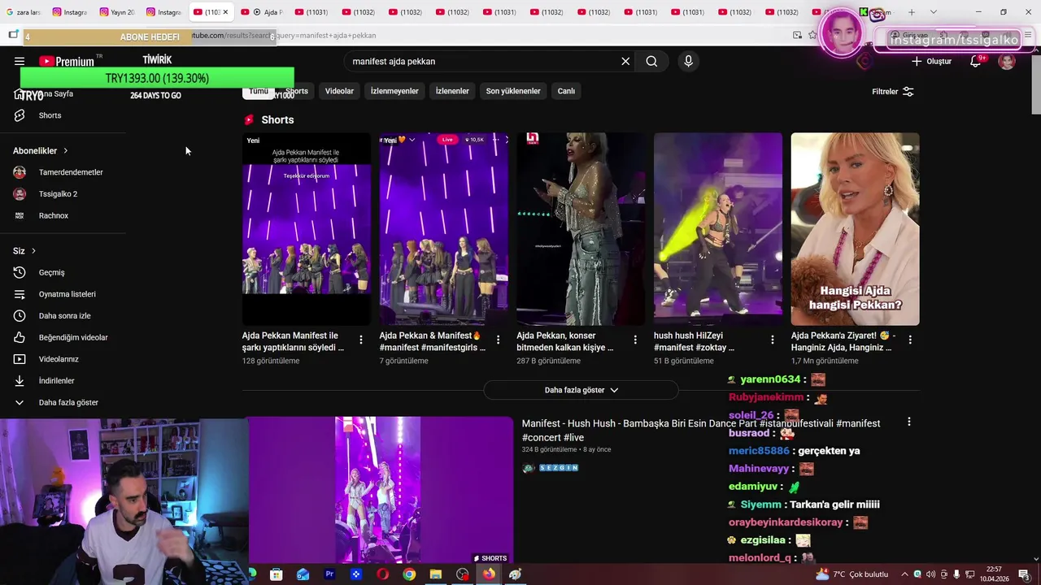This screenshot has height=585, width=1041.
Task: Close the active YouTube browser tab
Action: 225,12
